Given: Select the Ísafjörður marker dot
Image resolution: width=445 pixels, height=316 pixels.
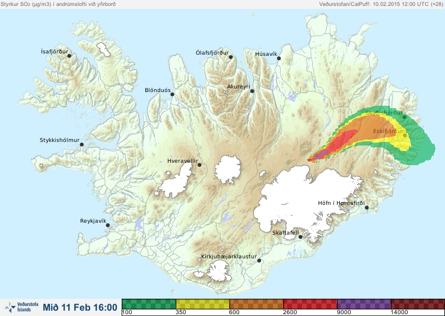Looking at the screenshot, I should [x=69, y=56].
